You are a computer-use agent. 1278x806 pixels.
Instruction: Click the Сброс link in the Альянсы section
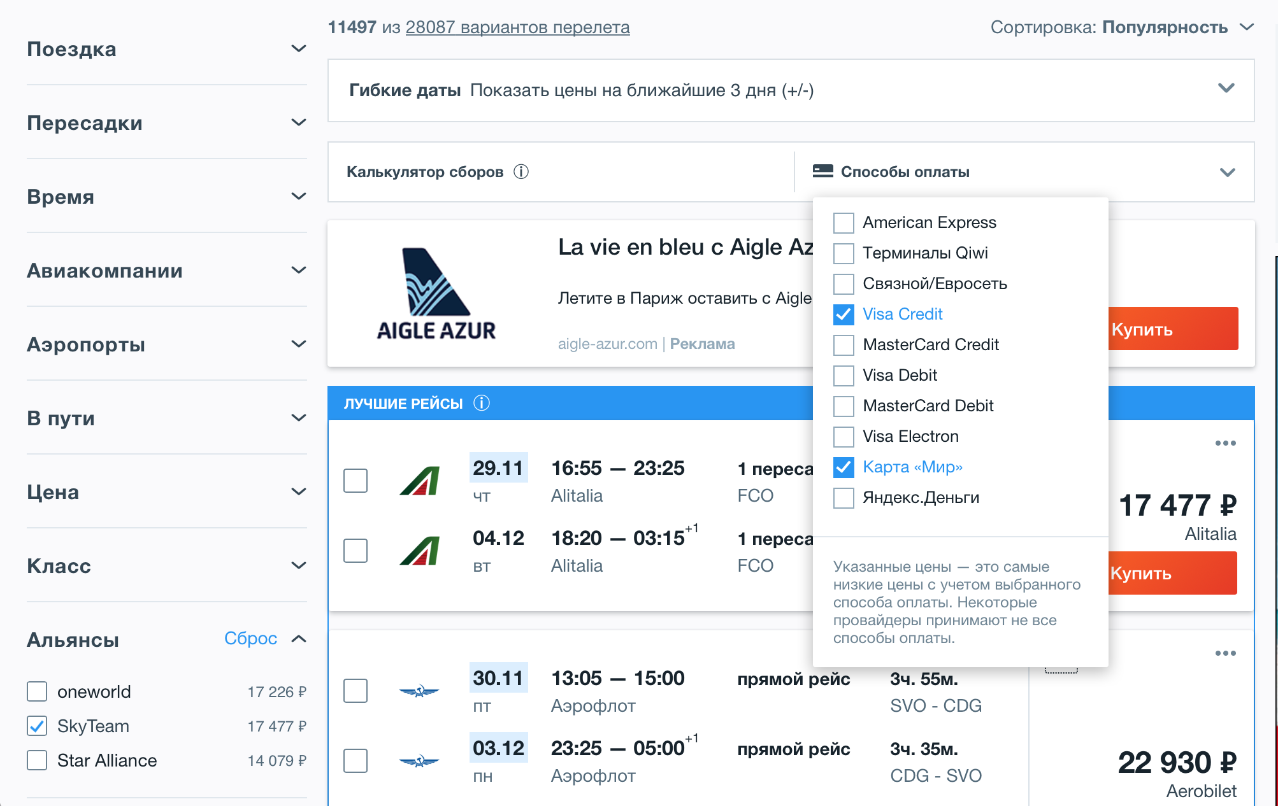[x=250, y=639]
